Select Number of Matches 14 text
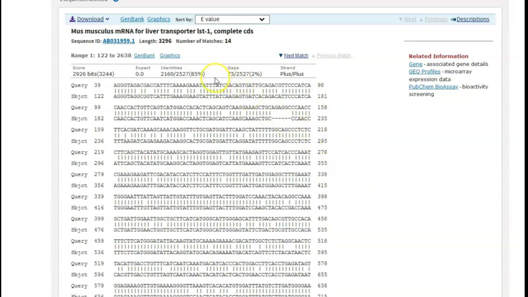Screen dimensions: 528x297 pos(203,41)
